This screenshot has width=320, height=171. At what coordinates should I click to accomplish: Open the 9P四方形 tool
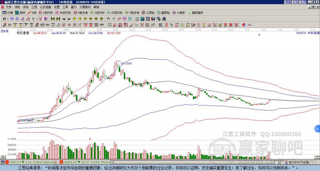tap(63, 12)
